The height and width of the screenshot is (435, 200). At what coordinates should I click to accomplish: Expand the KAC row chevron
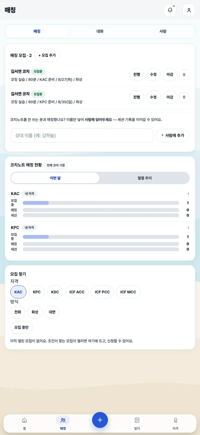pyautogui.click(x=188, y=194)
